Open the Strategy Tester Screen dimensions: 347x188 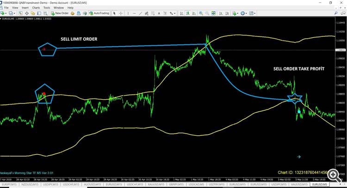coord(45,13)
